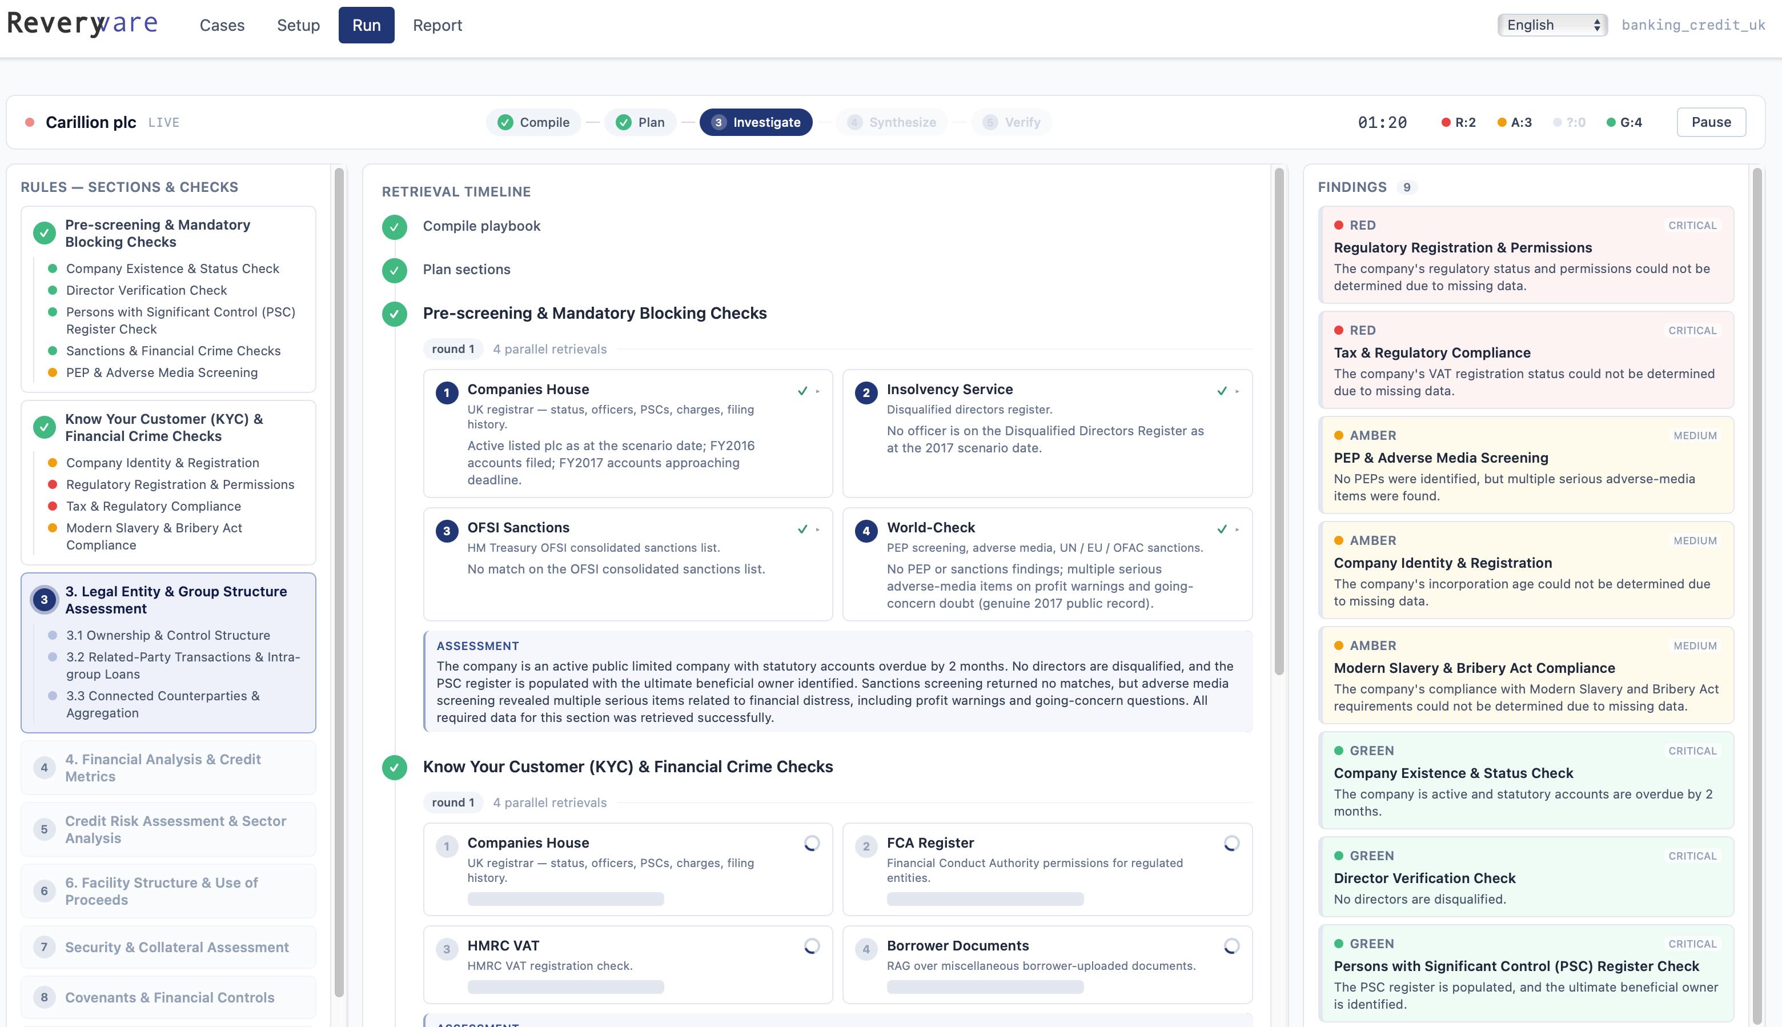Click loading spinner on pending Companies House card

(812, 843)
